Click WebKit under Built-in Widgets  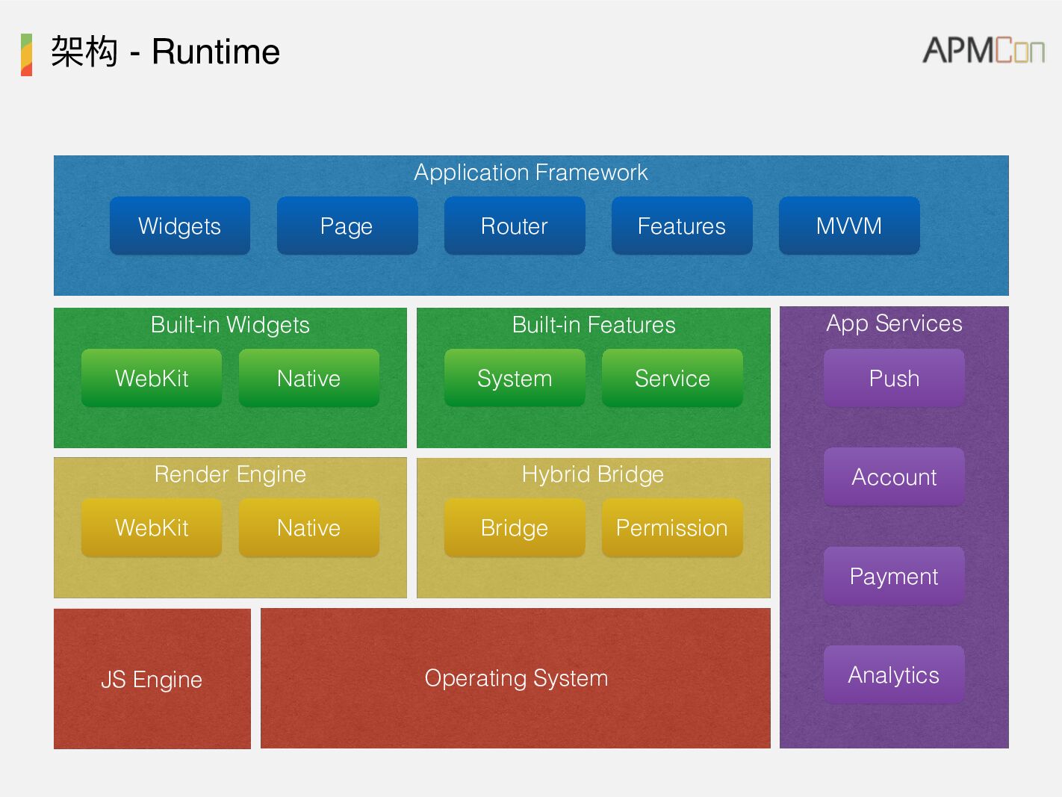(152, 378)
